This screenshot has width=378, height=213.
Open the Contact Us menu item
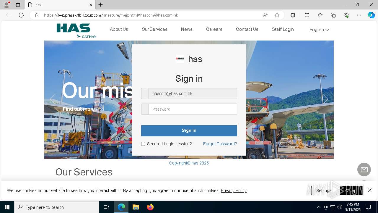pyautogui.click(x=247, y=29)
